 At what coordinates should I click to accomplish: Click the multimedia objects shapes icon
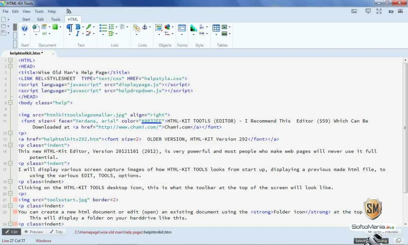pyautogui.click(x=167, y=27)
